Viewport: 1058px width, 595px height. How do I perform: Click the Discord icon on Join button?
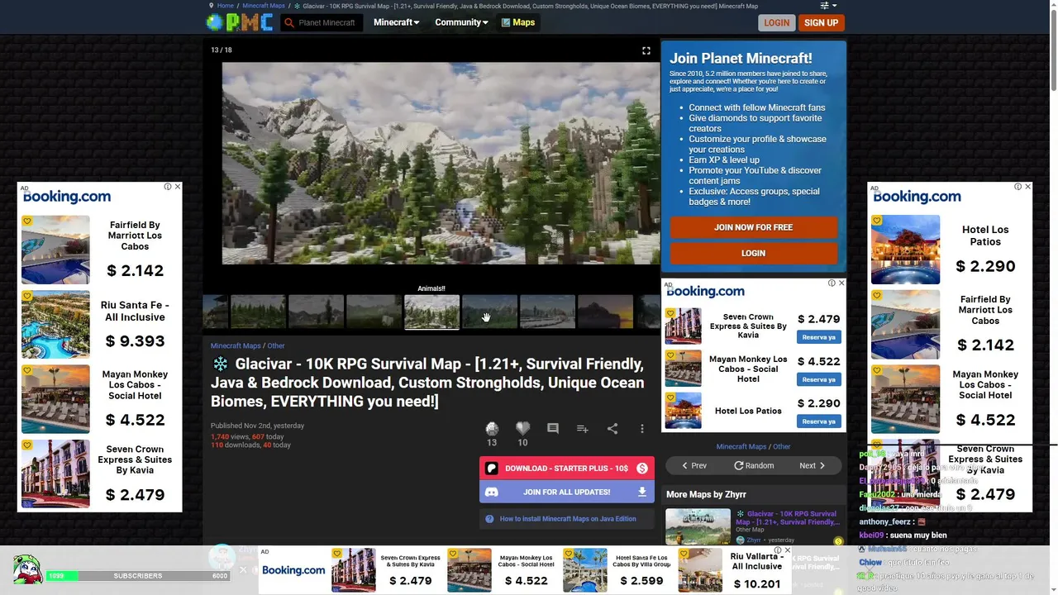[x=492, y=492]
